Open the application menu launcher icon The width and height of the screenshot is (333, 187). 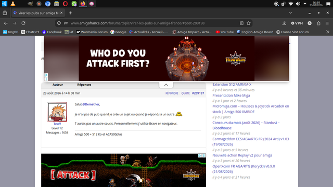click(5, 4)
